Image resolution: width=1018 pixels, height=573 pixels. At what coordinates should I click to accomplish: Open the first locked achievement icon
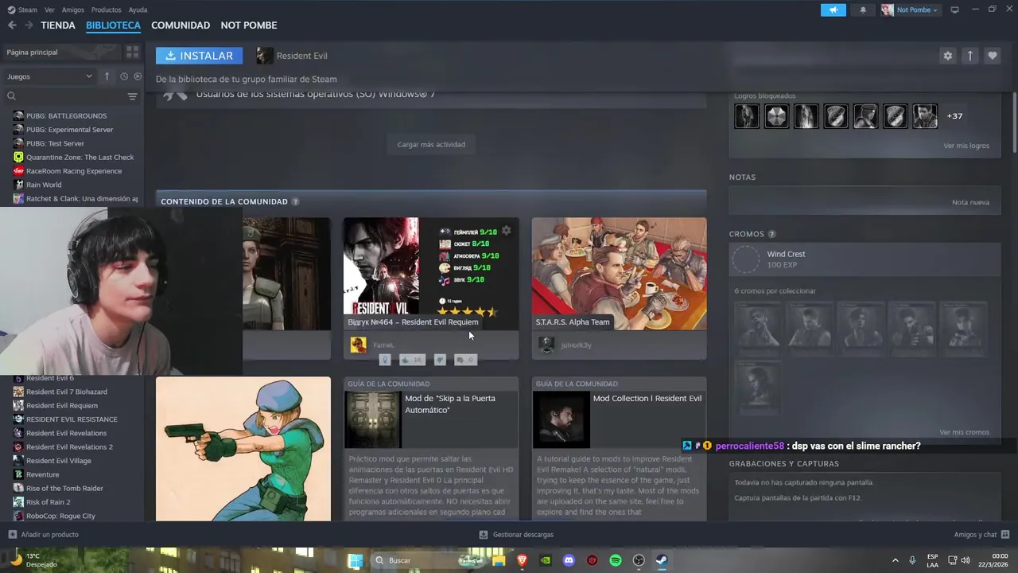pyautogui.click(x=746, y=116)
